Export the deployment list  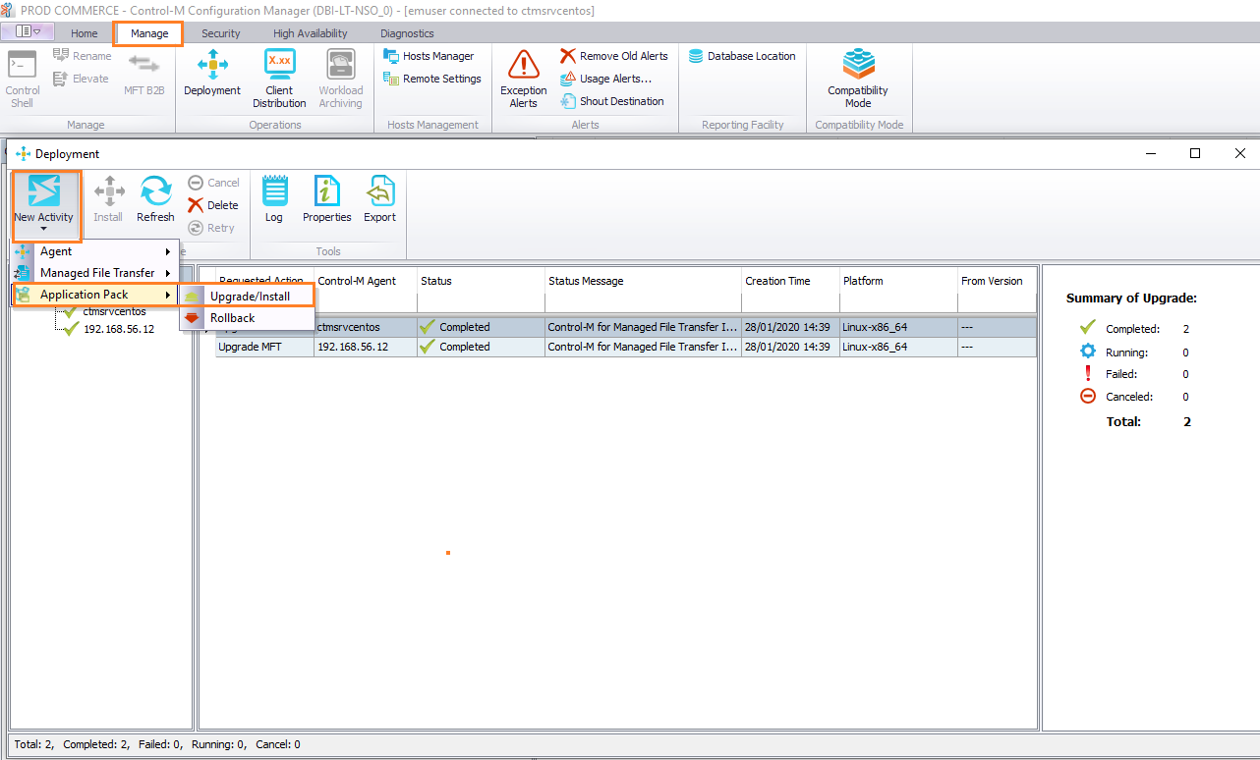[x=380, y=199]
